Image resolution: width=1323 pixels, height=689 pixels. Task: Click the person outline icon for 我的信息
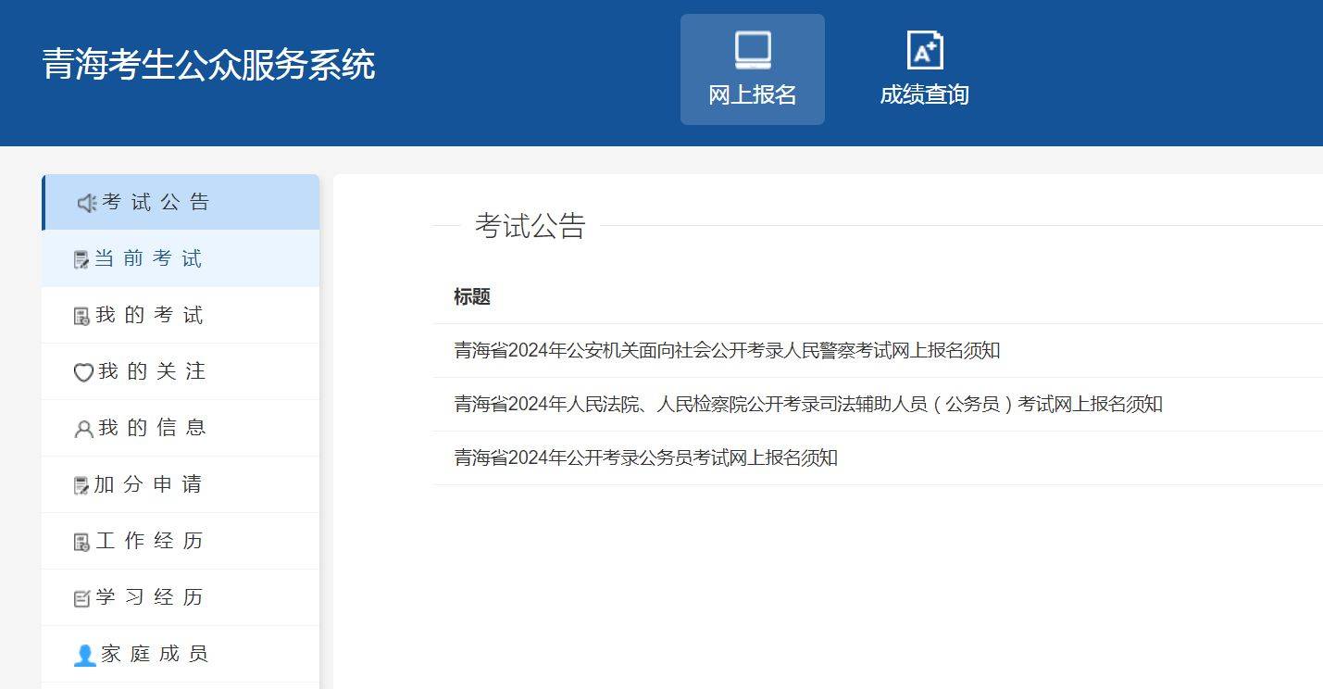tap(83, 429)
